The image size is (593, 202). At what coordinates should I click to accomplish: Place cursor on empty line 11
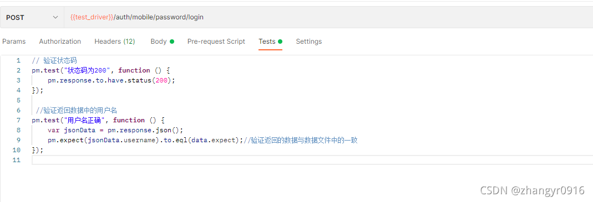coord(312,160)
